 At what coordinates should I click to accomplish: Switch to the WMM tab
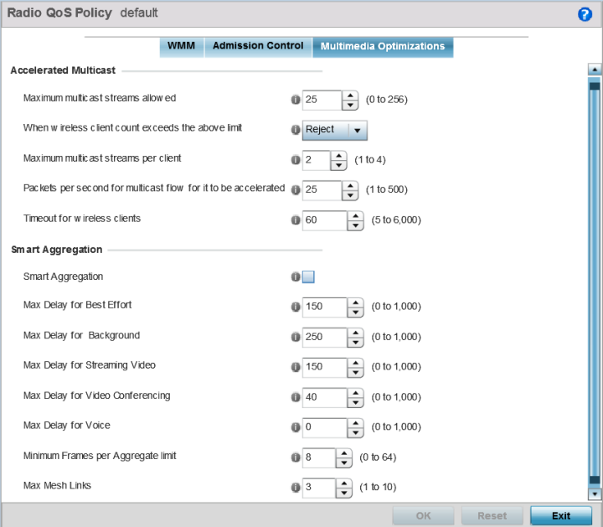(181, 46)
